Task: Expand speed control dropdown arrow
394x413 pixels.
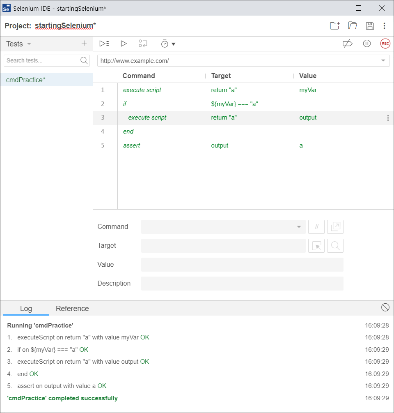Action: pos(173,44)
